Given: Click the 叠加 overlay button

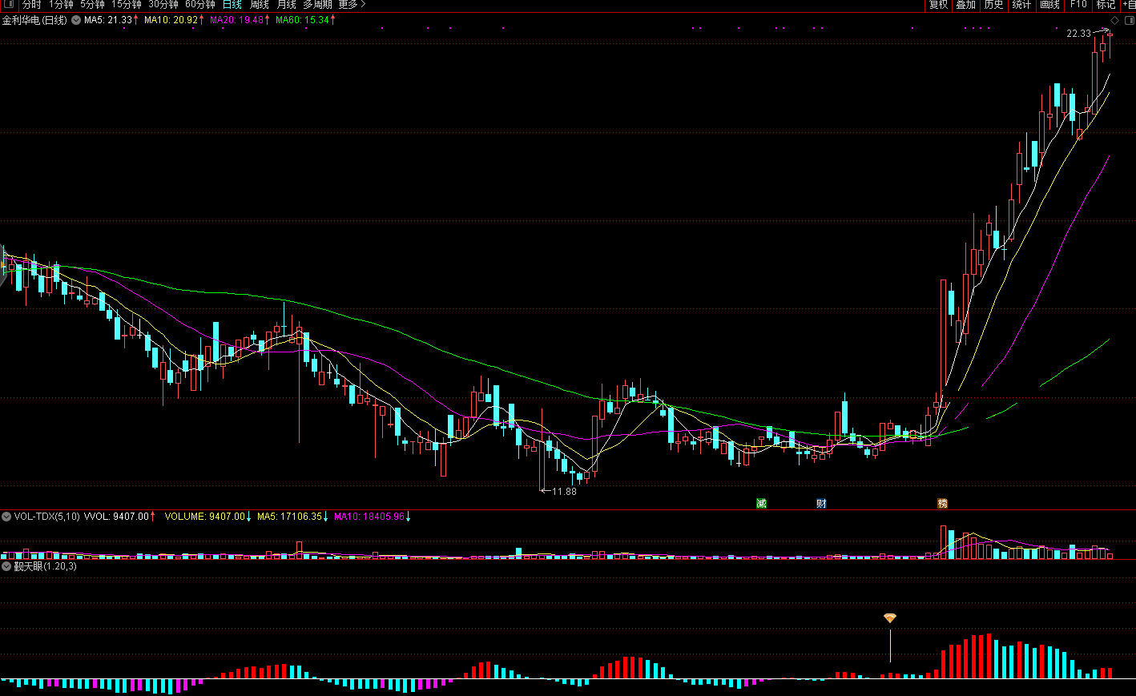Looking at the screenshot, I should tap(966, 5).
